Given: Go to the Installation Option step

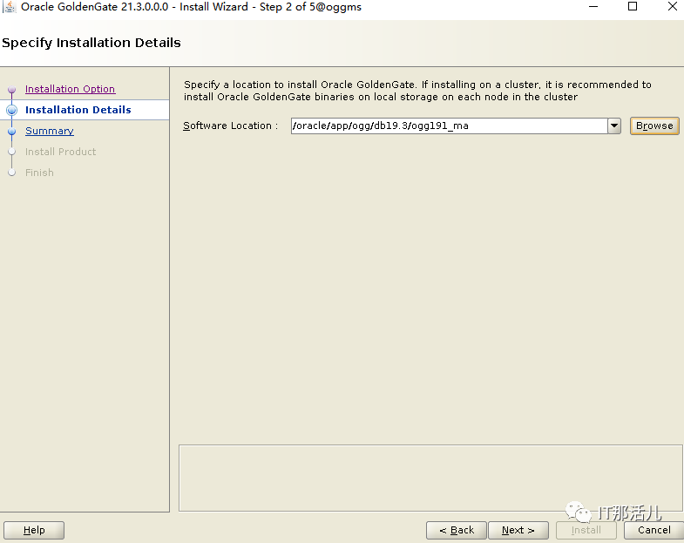Looking at the screenshot, I should [71, 89].
